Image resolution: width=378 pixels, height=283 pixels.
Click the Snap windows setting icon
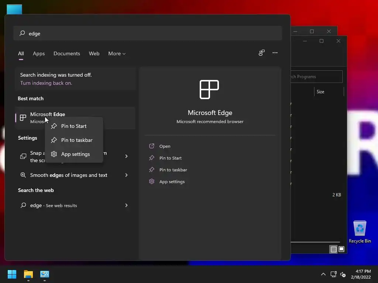coord(23,156)
